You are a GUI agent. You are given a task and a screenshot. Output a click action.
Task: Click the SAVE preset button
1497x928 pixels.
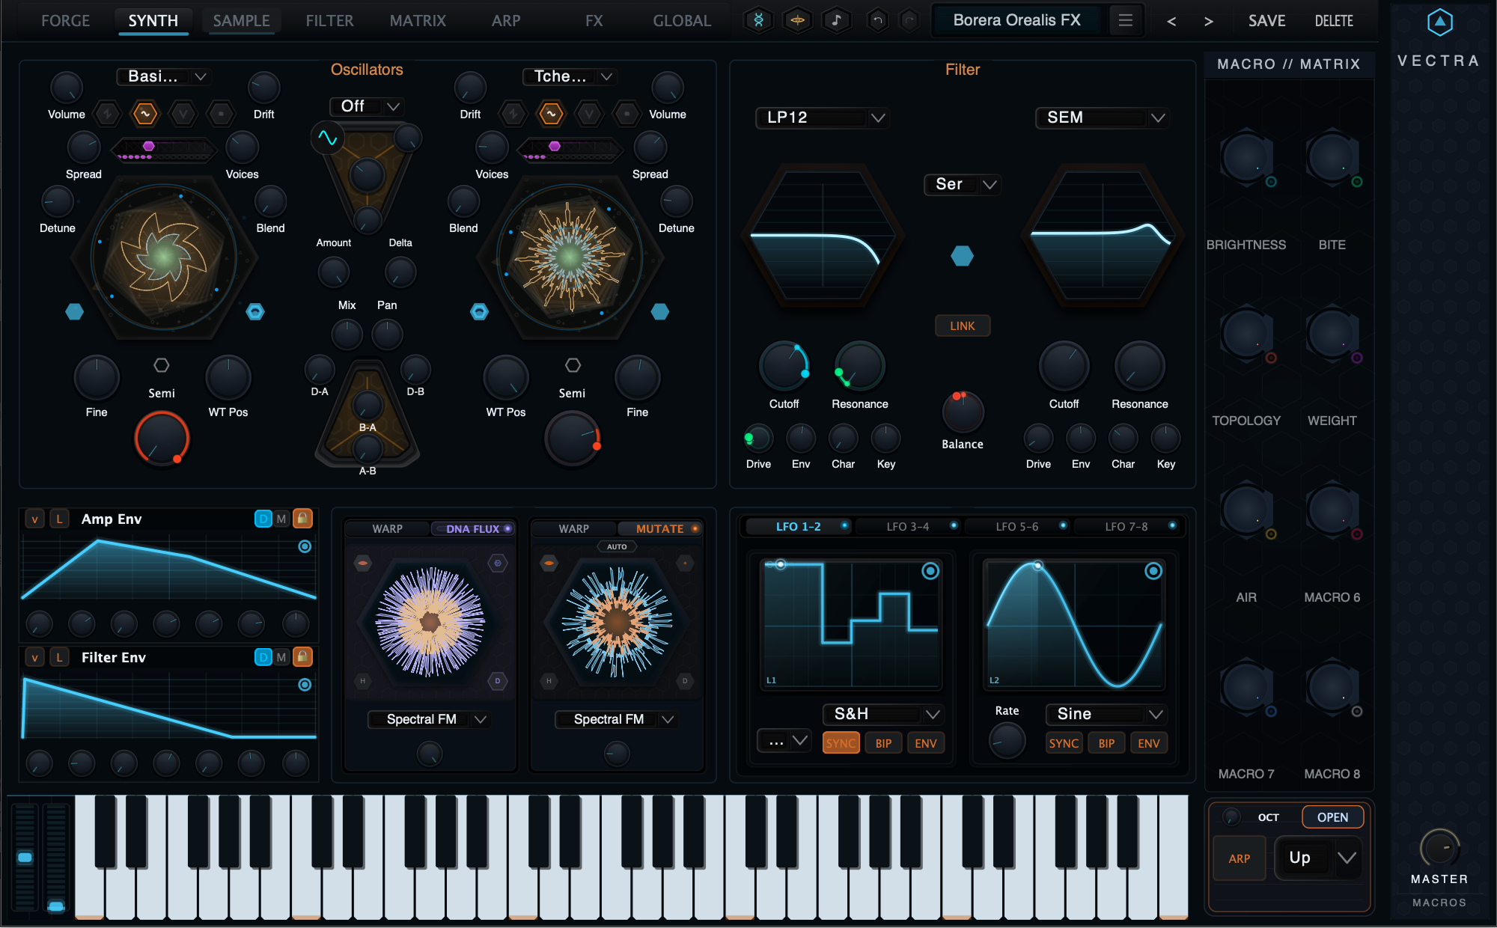pos(1266,21)
